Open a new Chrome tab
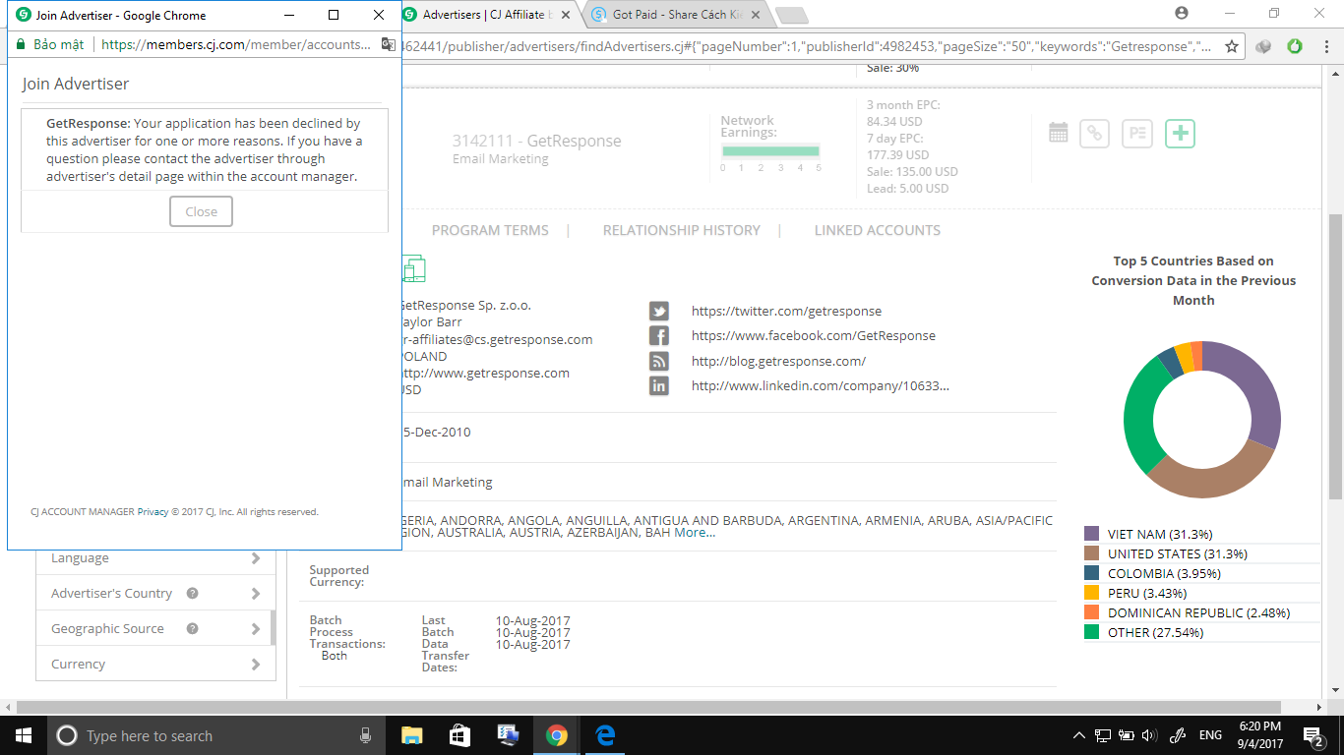Image resolution: width=1344 pixels, height=755 pixels. pos(791,15)
